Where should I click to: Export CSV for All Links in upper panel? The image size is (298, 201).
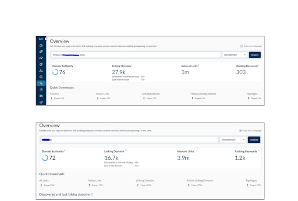click(57, 98)
